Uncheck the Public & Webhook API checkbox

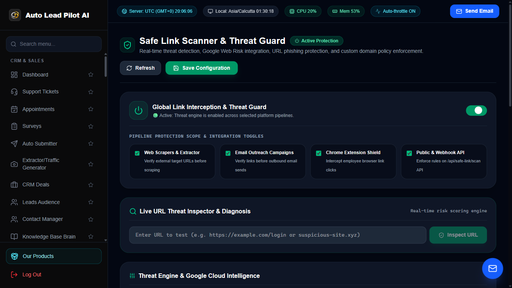[x=409, y=153]
